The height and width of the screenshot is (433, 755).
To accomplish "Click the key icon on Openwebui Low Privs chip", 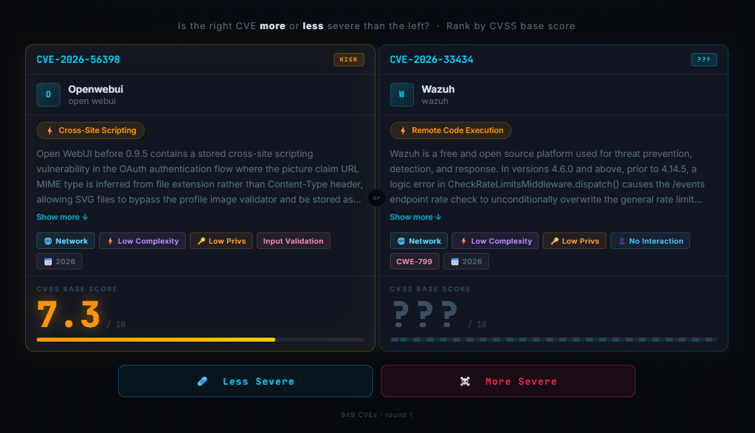I will click(201, 241).
